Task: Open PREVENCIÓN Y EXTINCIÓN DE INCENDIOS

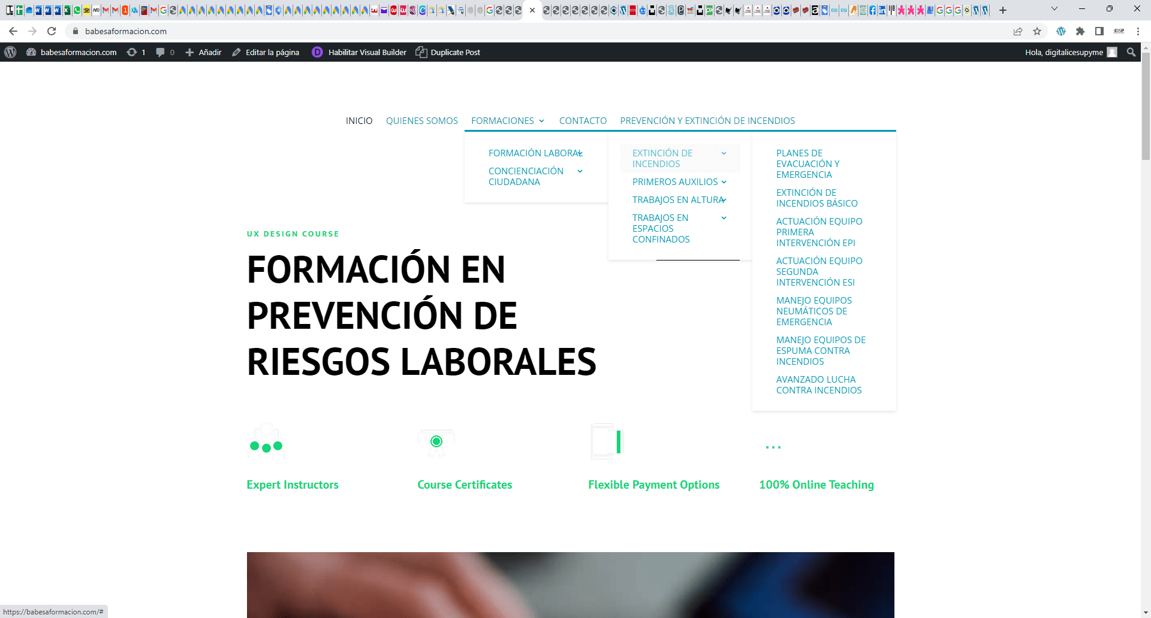Action: 707,121
